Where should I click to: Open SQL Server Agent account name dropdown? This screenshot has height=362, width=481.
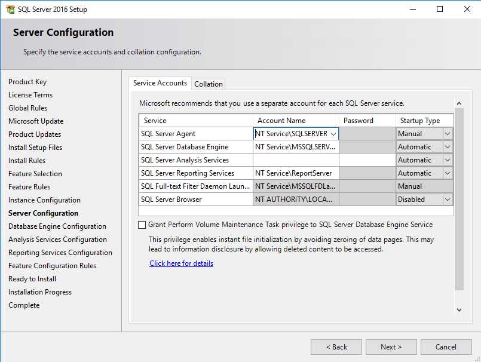(x=333, y=134)
